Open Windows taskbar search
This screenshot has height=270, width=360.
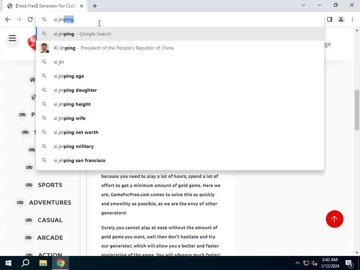pyautogui.click(x=25, y=263)
